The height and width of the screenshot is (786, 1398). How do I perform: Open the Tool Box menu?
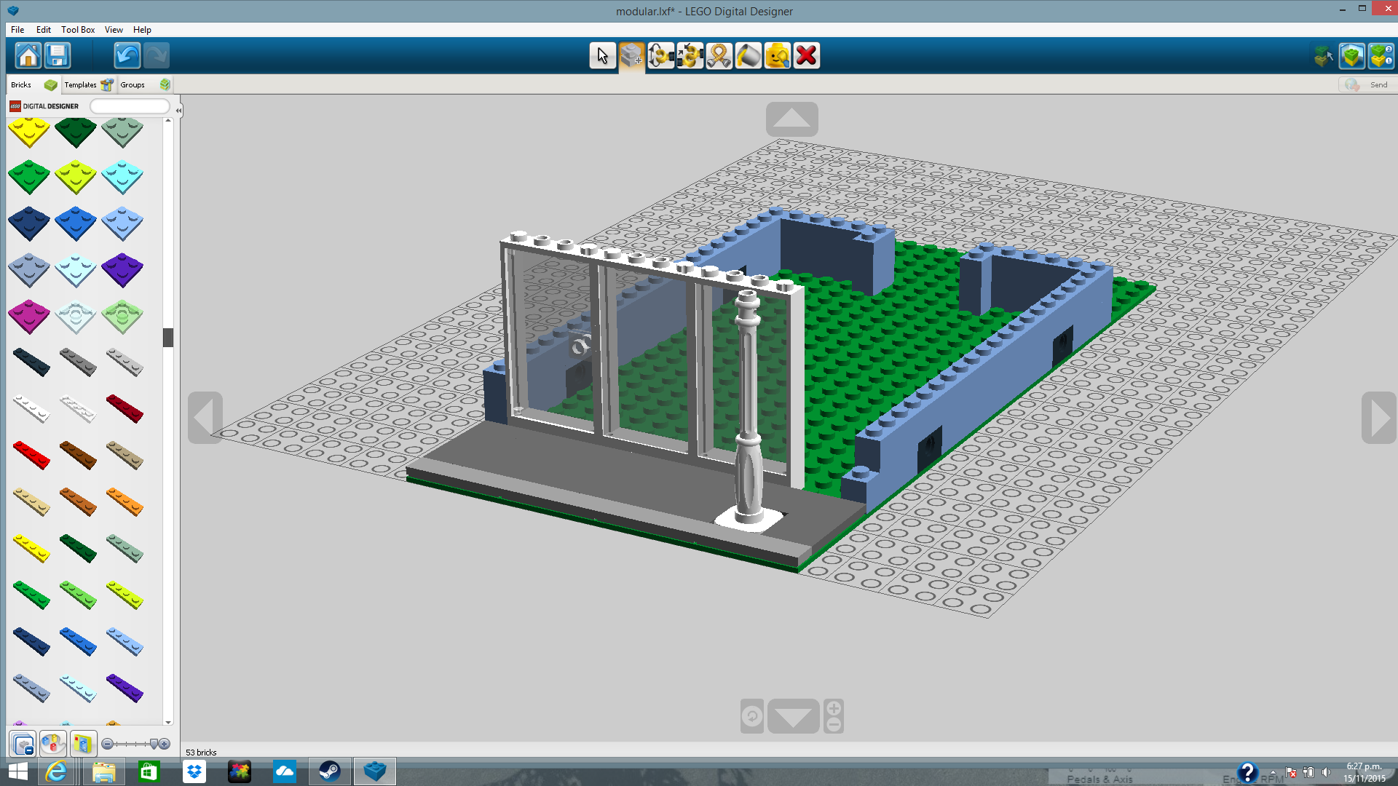78,30
